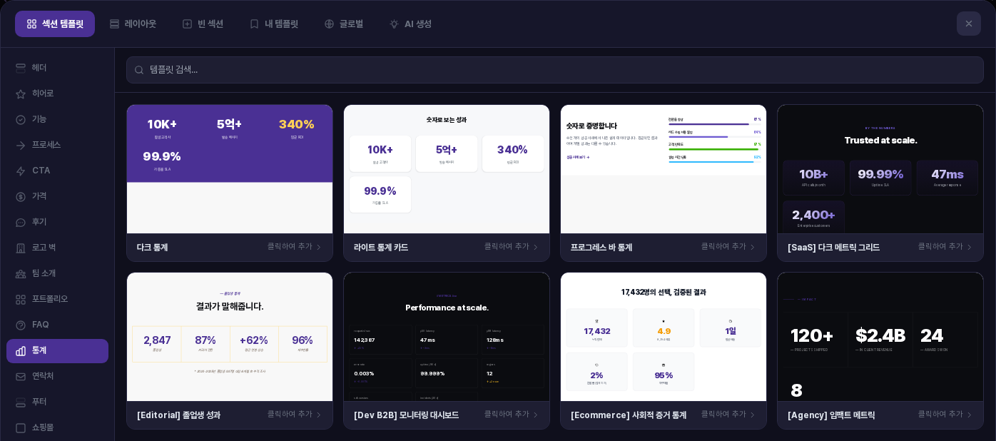Click the 다크 통계 template title
Image resolution: width=996 pixels, height=441 pixels.
click(153, 248)
